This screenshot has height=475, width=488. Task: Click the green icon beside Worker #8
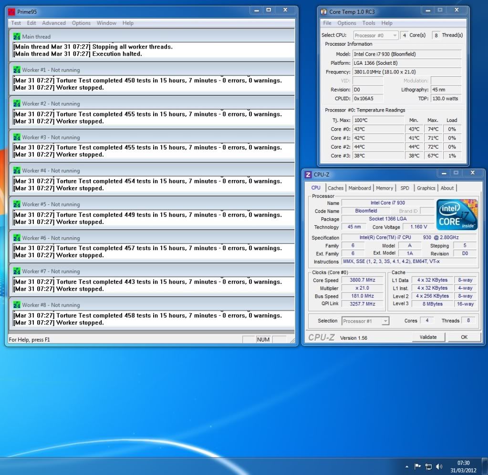click(16, 304)
